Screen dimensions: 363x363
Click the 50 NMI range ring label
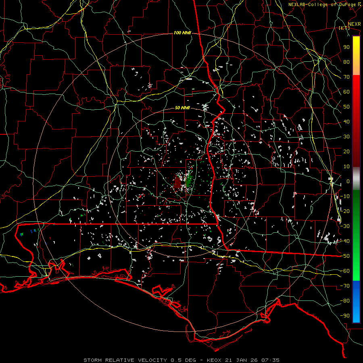182,108
